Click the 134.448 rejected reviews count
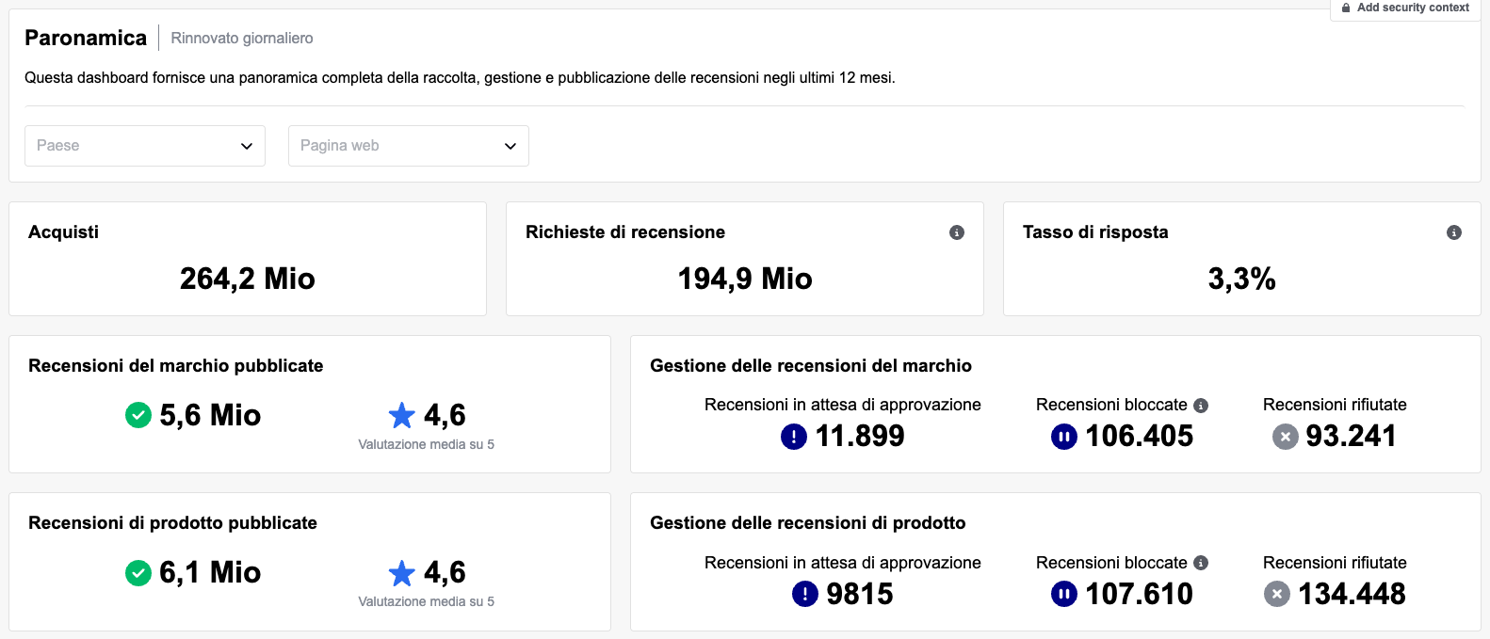1490x639 pixels. pyautogui.click(x=1352, y=594)
